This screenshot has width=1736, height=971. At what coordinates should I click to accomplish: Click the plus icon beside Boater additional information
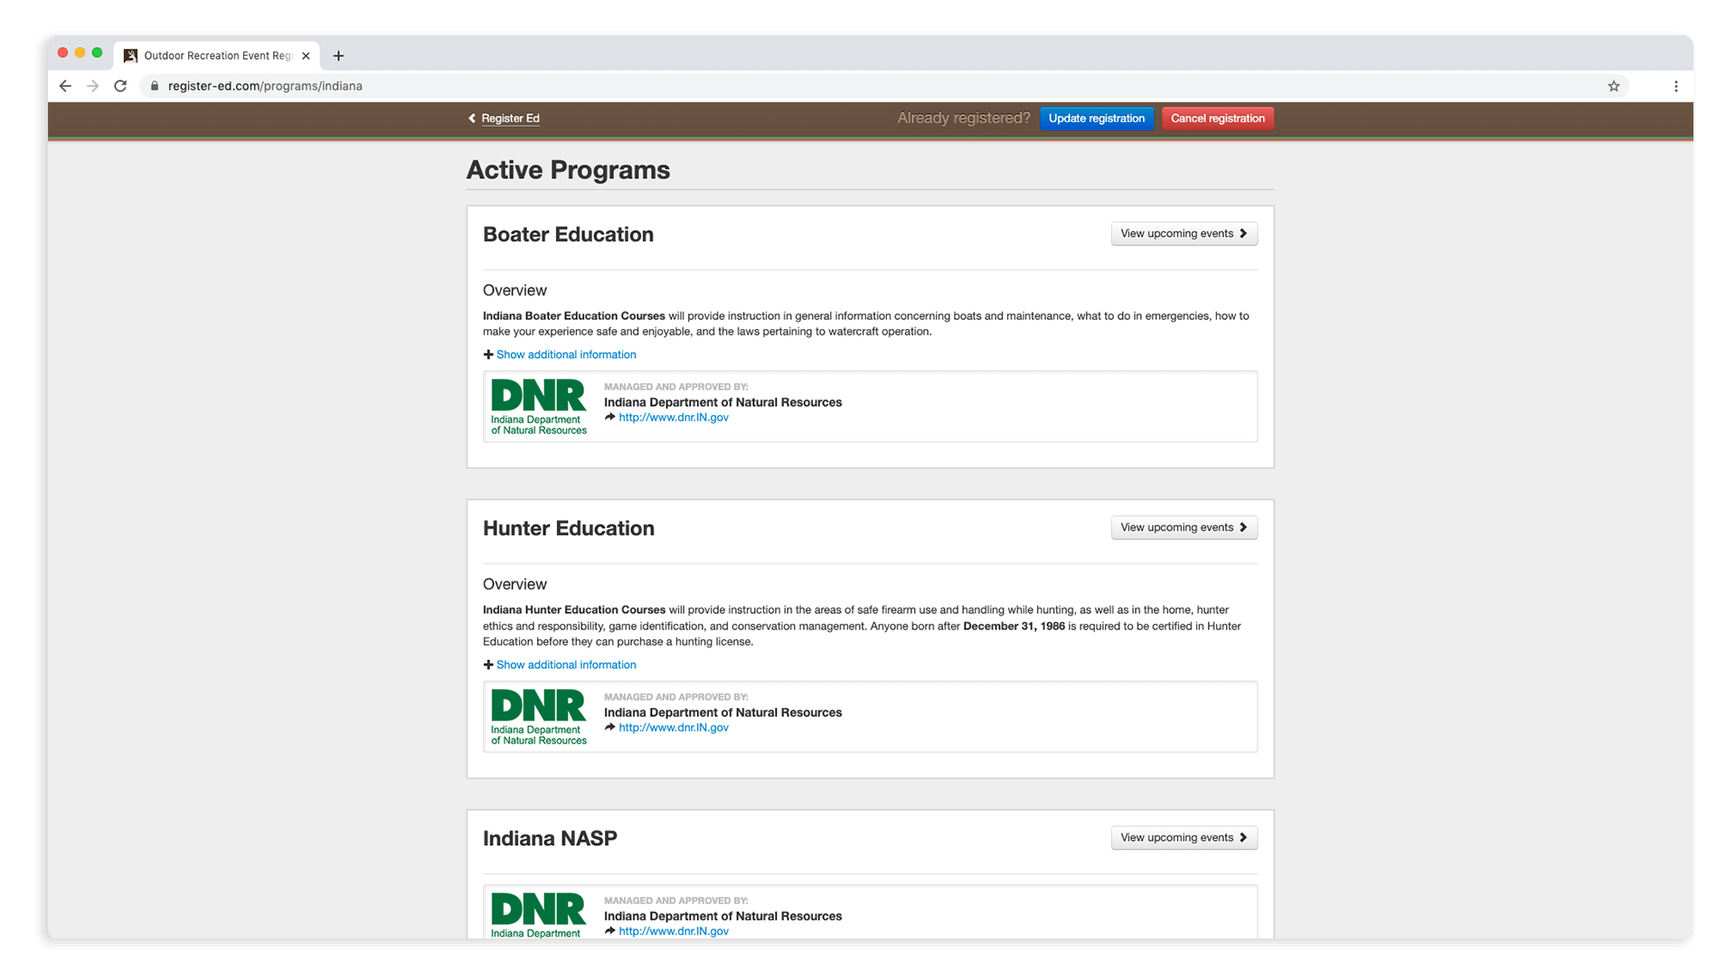(x=488, y=354)
